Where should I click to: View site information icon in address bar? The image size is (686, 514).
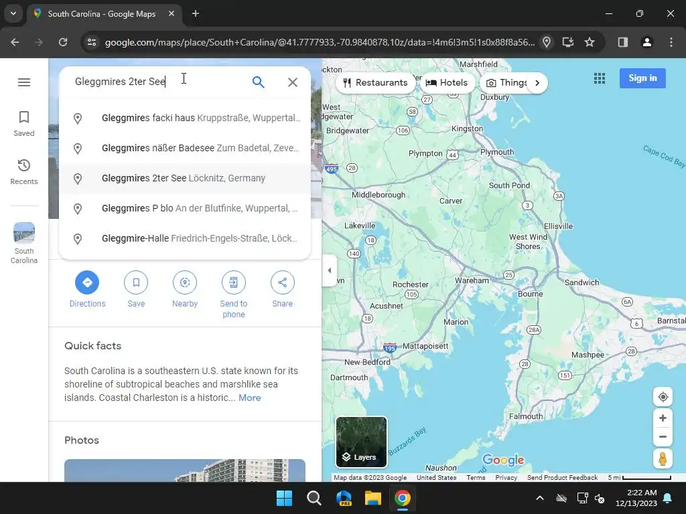[x=92, y=42]
